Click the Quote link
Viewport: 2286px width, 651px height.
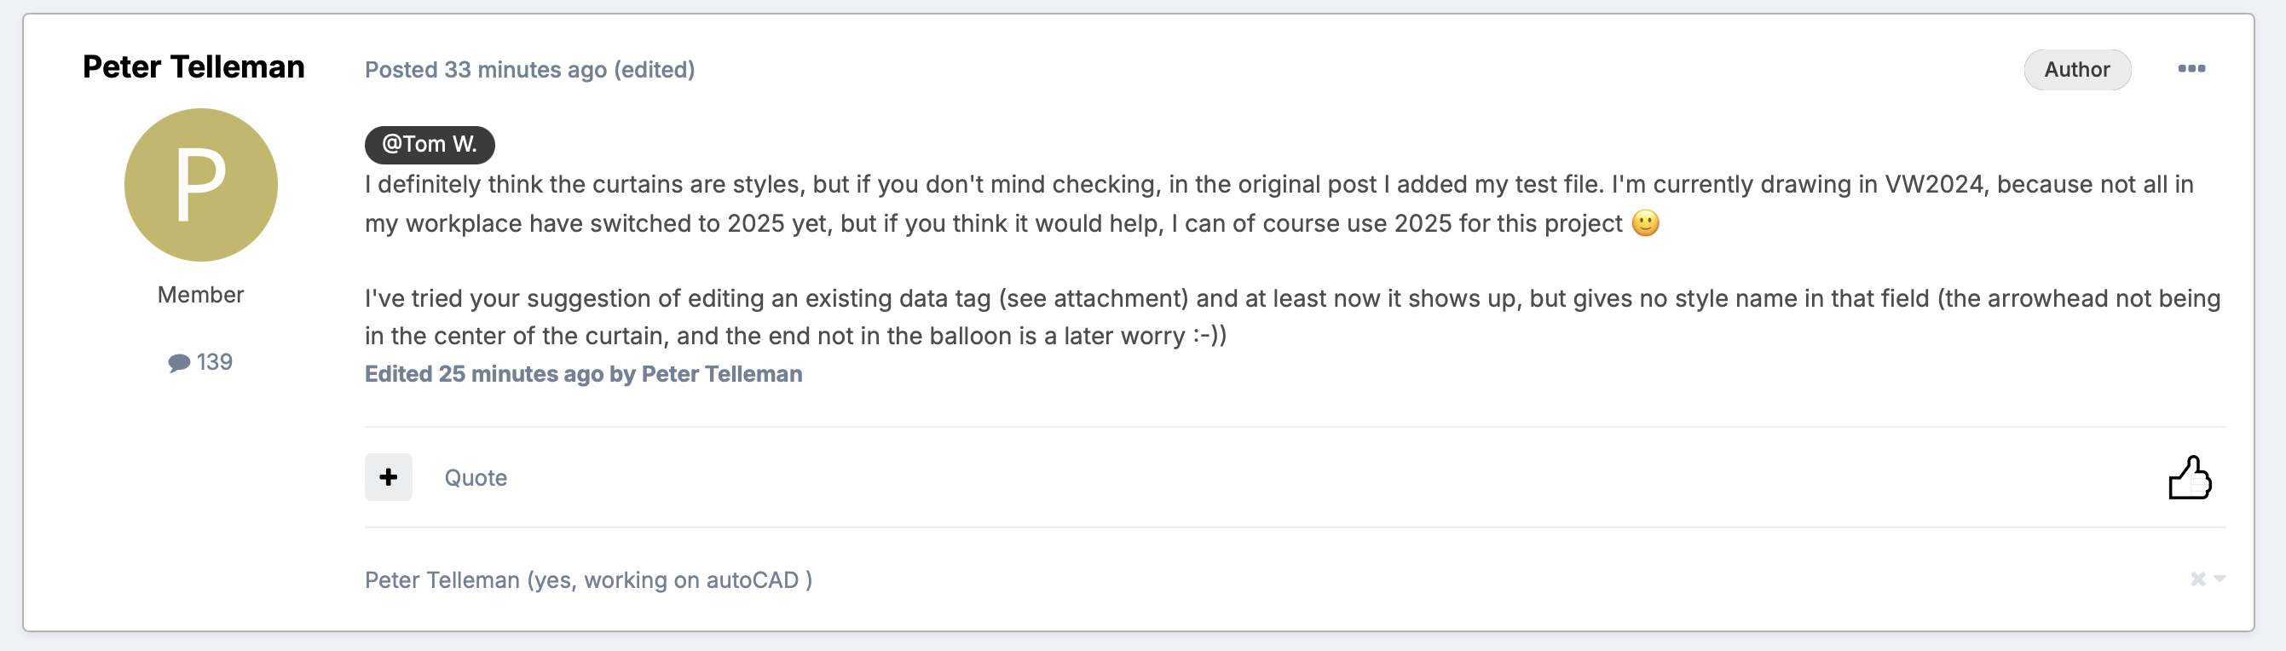(476, 477)
